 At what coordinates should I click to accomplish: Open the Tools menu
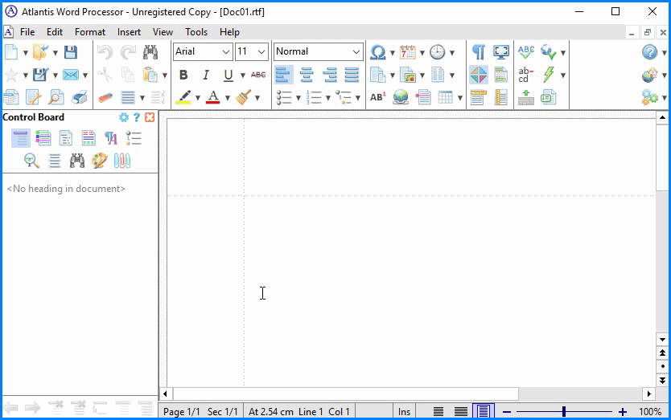tap(196, 32)
